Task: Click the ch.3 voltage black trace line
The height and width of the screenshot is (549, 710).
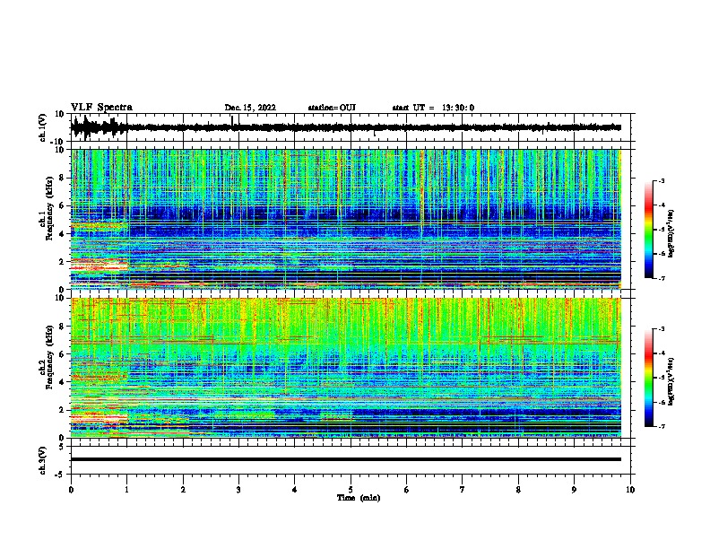Action: (345, 459)
